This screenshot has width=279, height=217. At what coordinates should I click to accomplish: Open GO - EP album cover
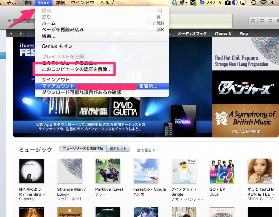click(222, 171)
